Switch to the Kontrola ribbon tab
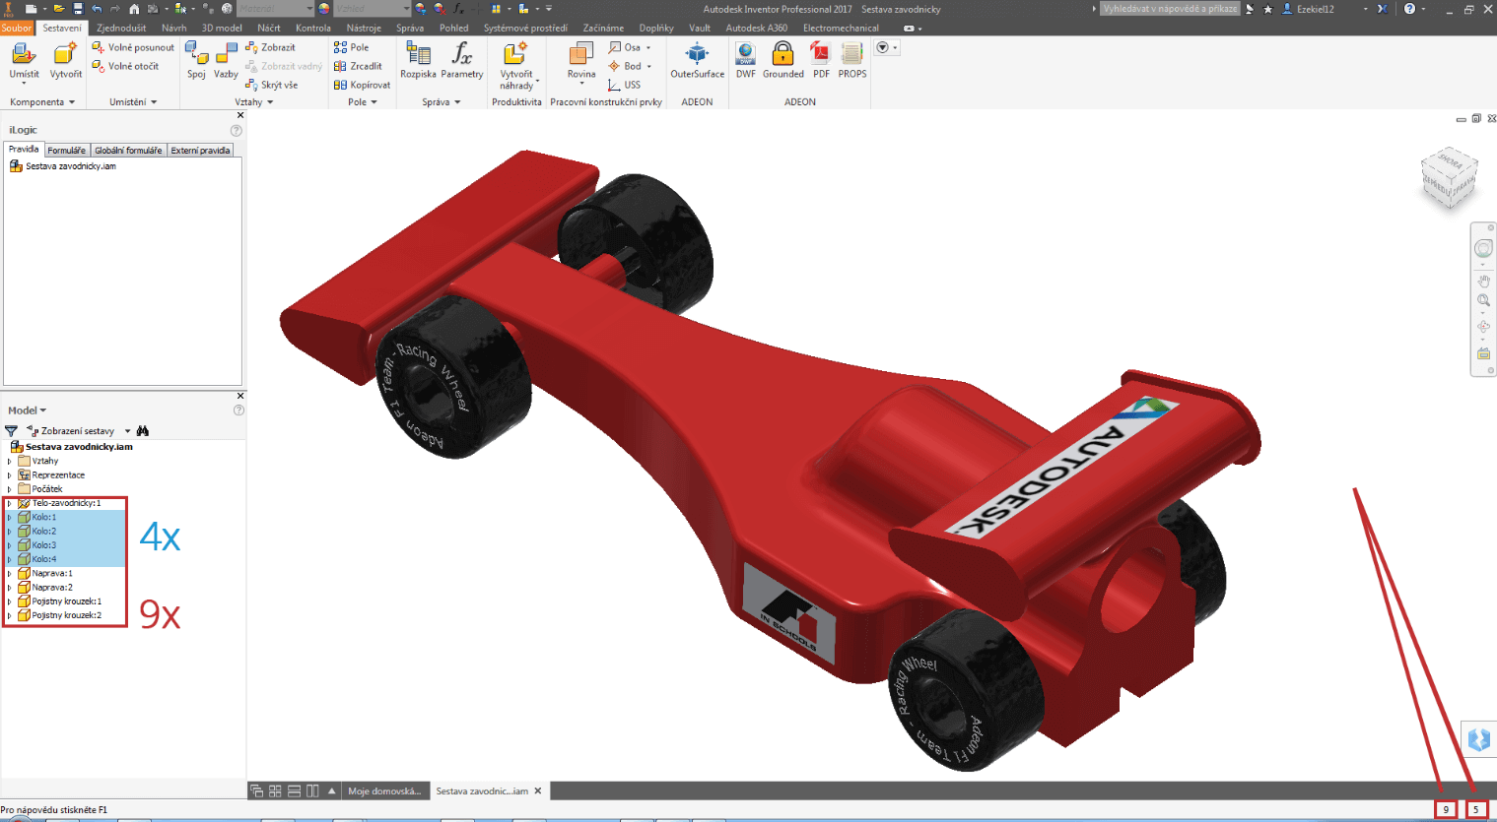 tap(313, 28)
